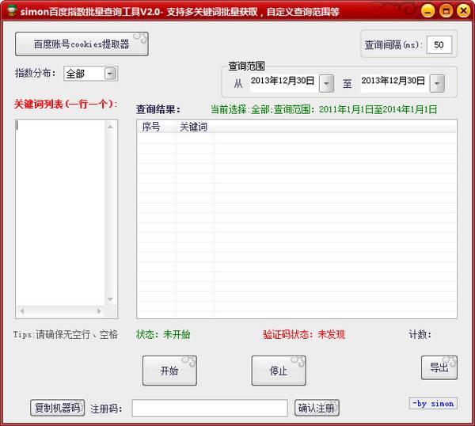The height and width of the screenshot is (426, 475).
Task: Expand the 指数分布 dropdown
Action: (x=110, y=74)
